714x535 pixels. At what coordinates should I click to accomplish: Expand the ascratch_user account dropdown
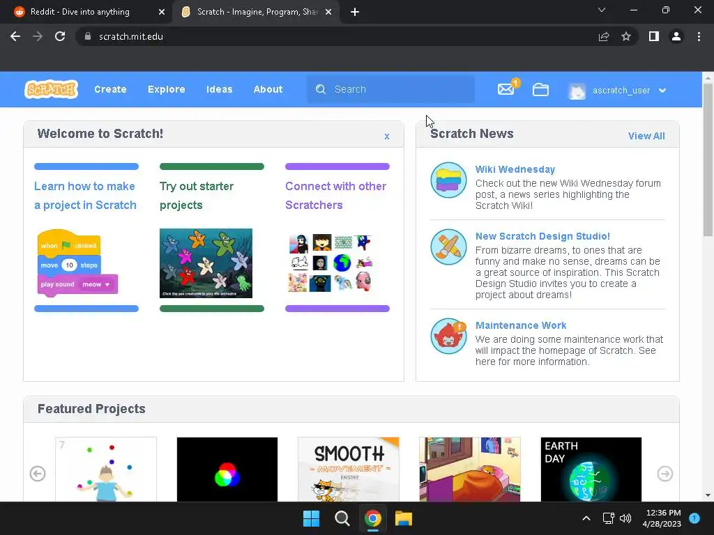(x=662, y=90)
